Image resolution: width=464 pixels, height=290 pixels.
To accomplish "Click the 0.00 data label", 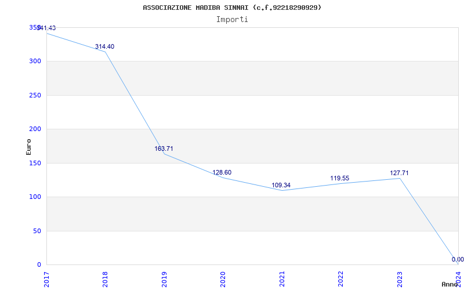I will 458,259.
